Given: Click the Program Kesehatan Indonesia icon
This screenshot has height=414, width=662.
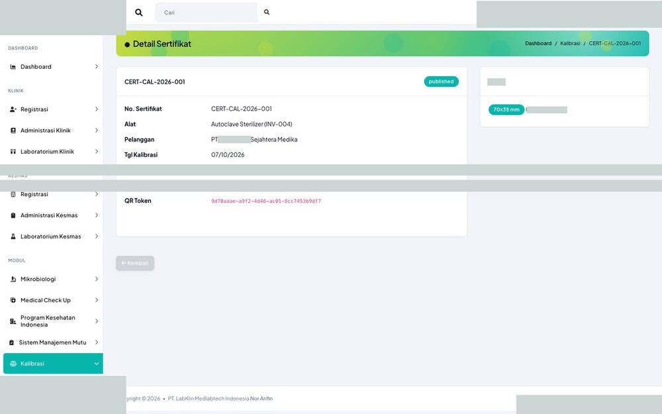Looking at the screenshot, I should (13, 321).
